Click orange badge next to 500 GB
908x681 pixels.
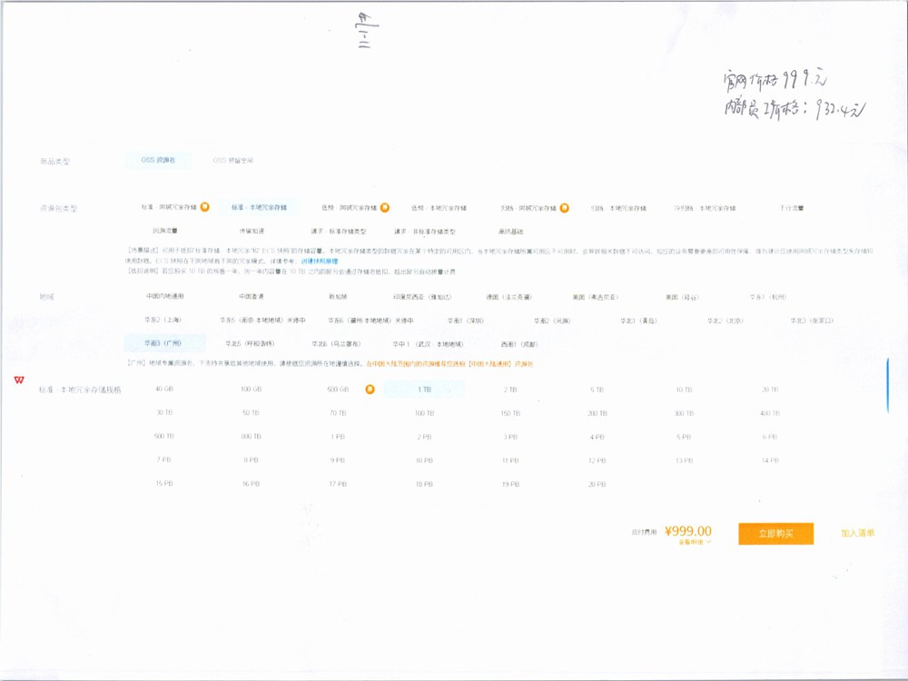click(x=370, y=390)
